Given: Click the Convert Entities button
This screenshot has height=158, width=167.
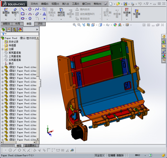Looking at the screenshot, I should tap(61, 13).
